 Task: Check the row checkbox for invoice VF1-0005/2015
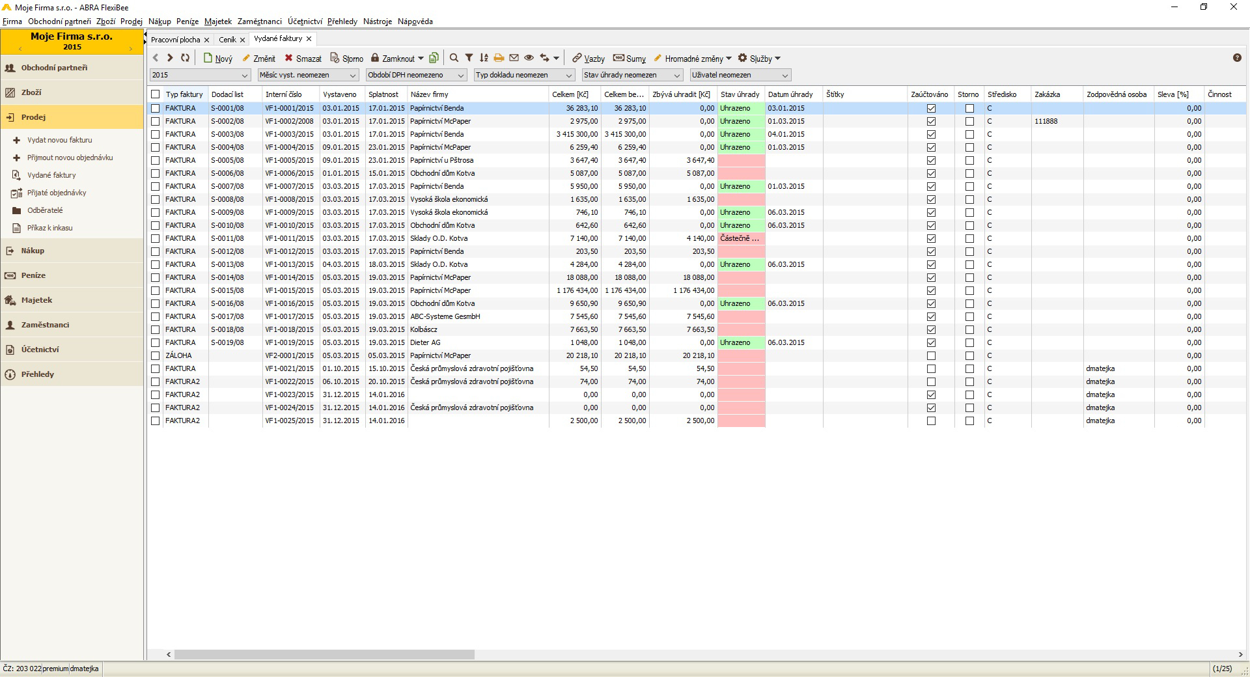155,160
